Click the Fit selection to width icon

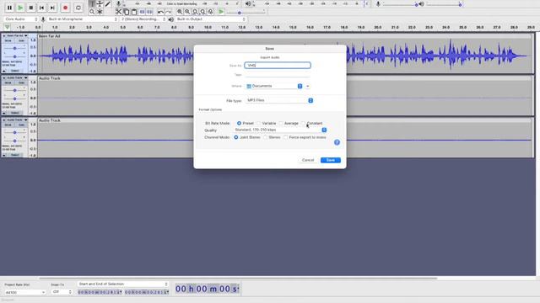(195, 12)
